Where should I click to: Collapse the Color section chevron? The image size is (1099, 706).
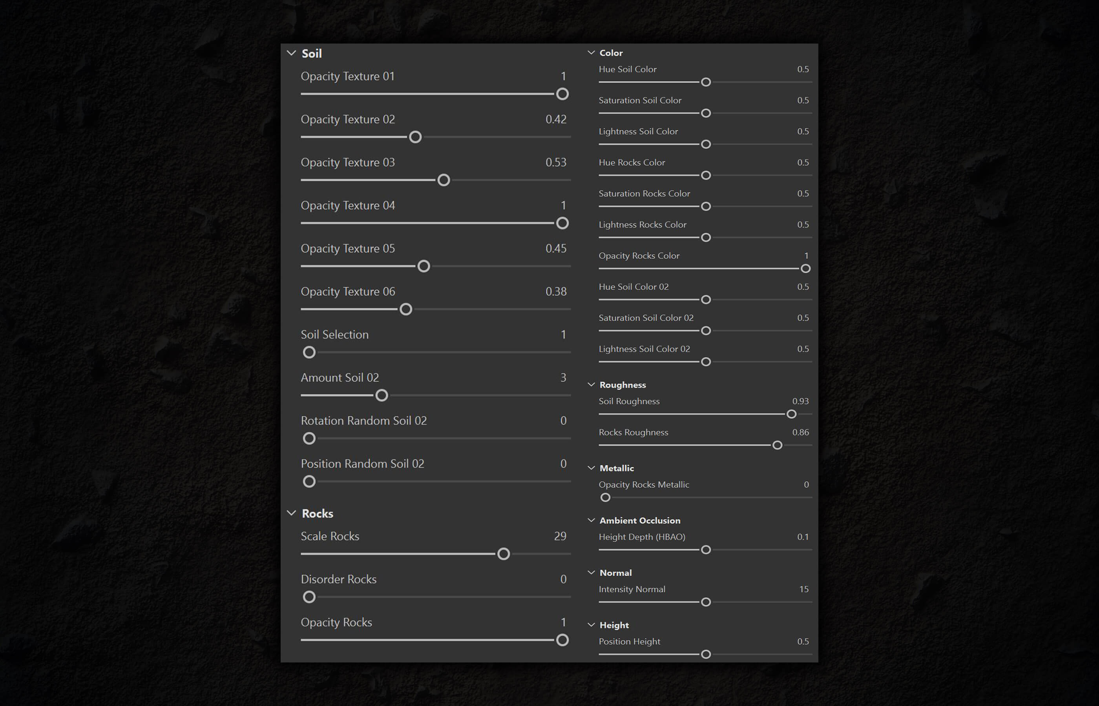[591, 53]
